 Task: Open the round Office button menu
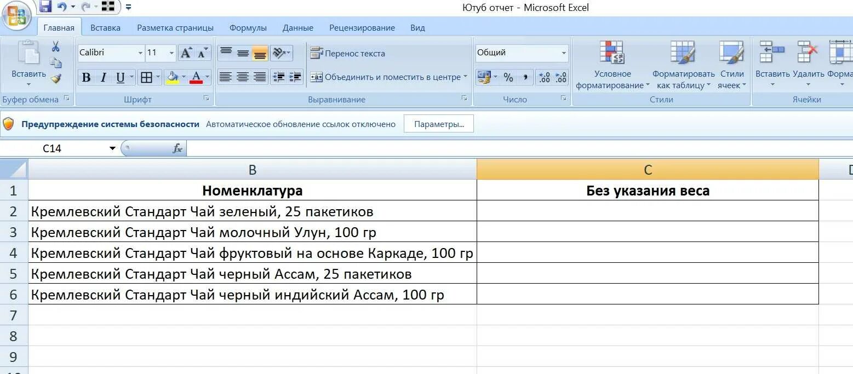point(17,16)
